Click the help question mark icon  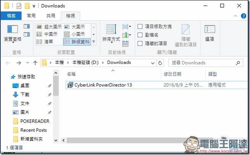click(244, 16)
